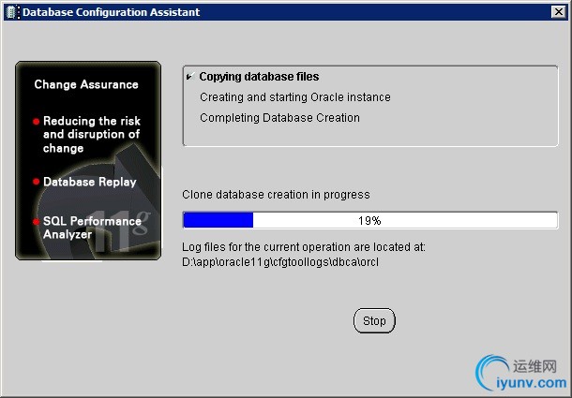Click 'Reducing the risk and disruption' bullet
This screenshot has width=572, height=398.
(92, 135)
